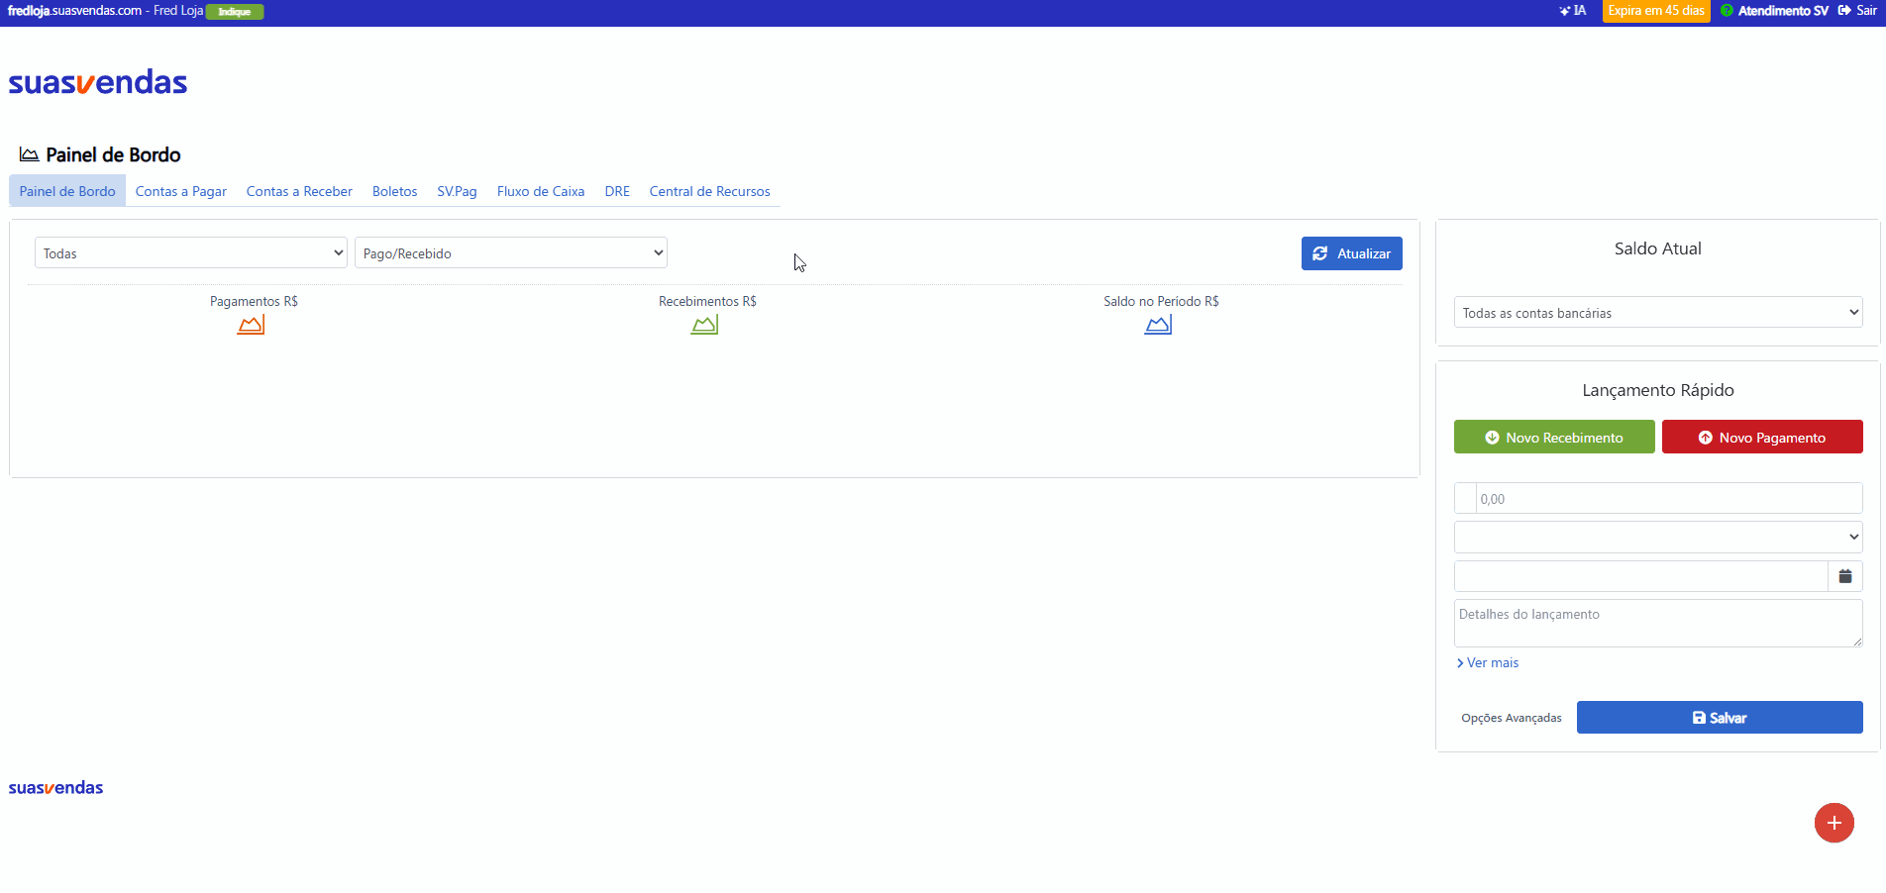
Task: Click the Detalhes do lançamento text area
Action: [1658, 623]
